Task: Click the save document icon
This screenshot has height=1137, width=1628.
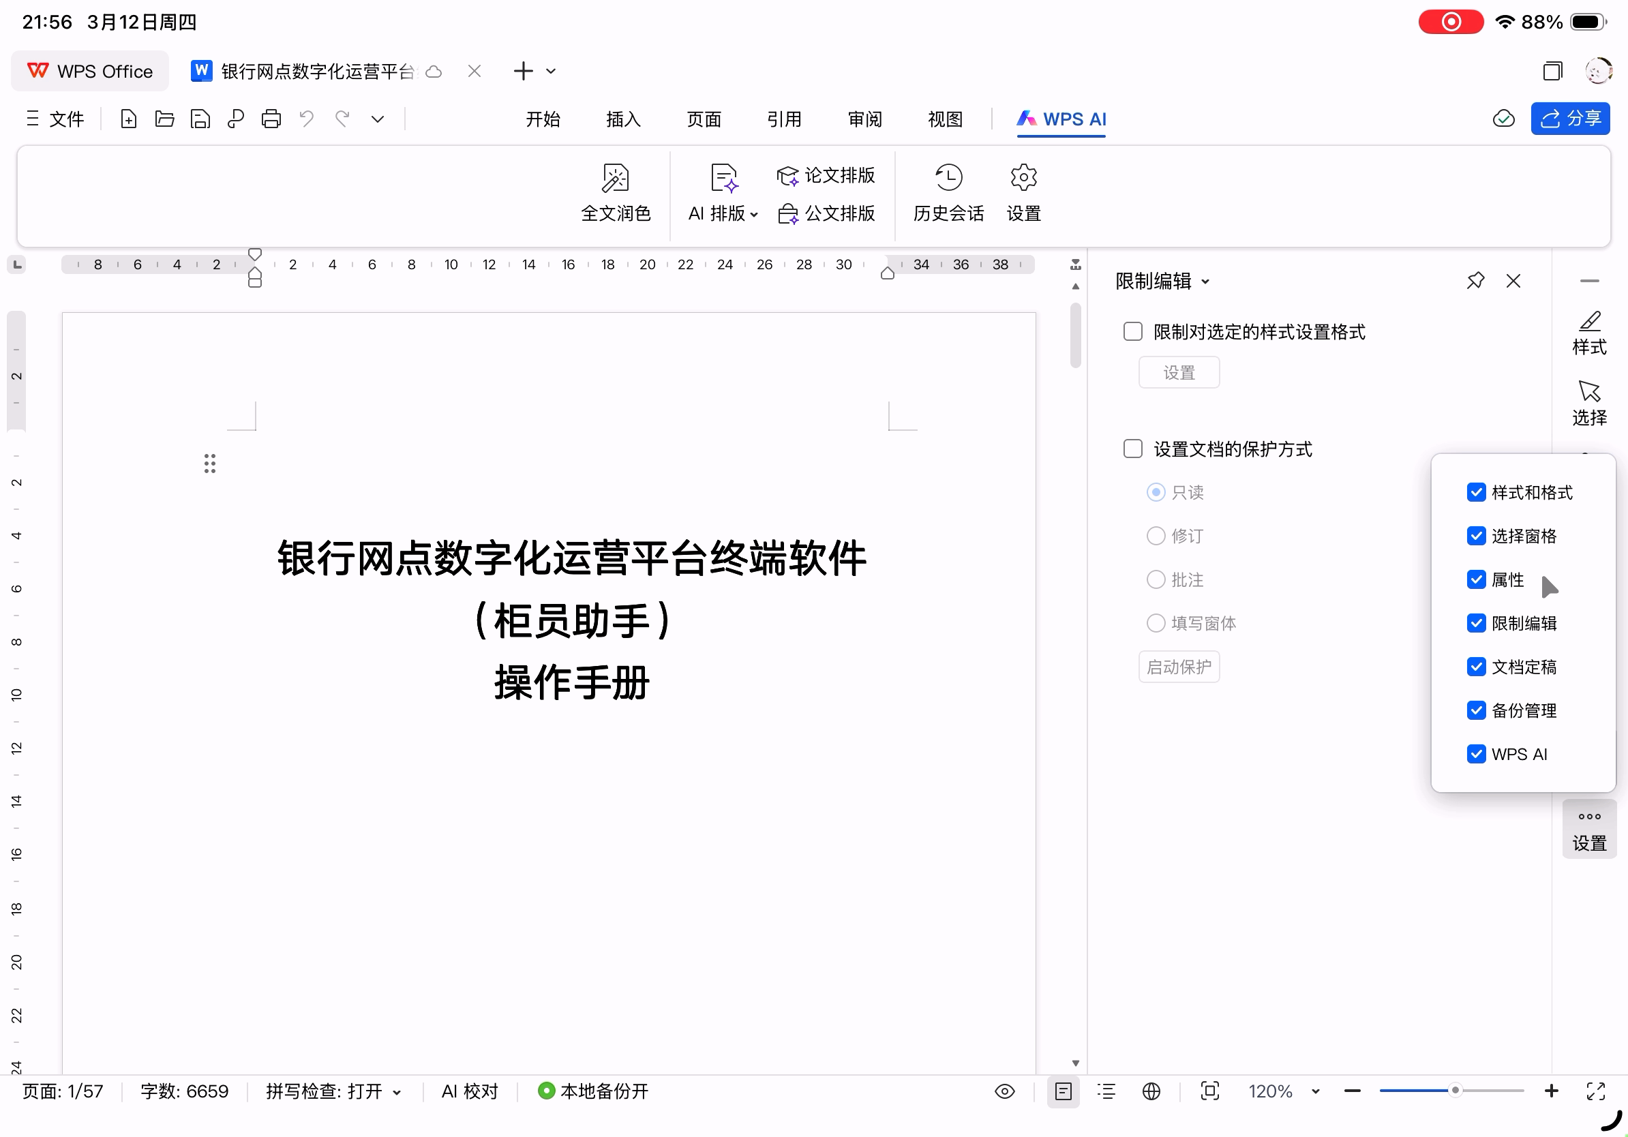Action: point(200,119)
